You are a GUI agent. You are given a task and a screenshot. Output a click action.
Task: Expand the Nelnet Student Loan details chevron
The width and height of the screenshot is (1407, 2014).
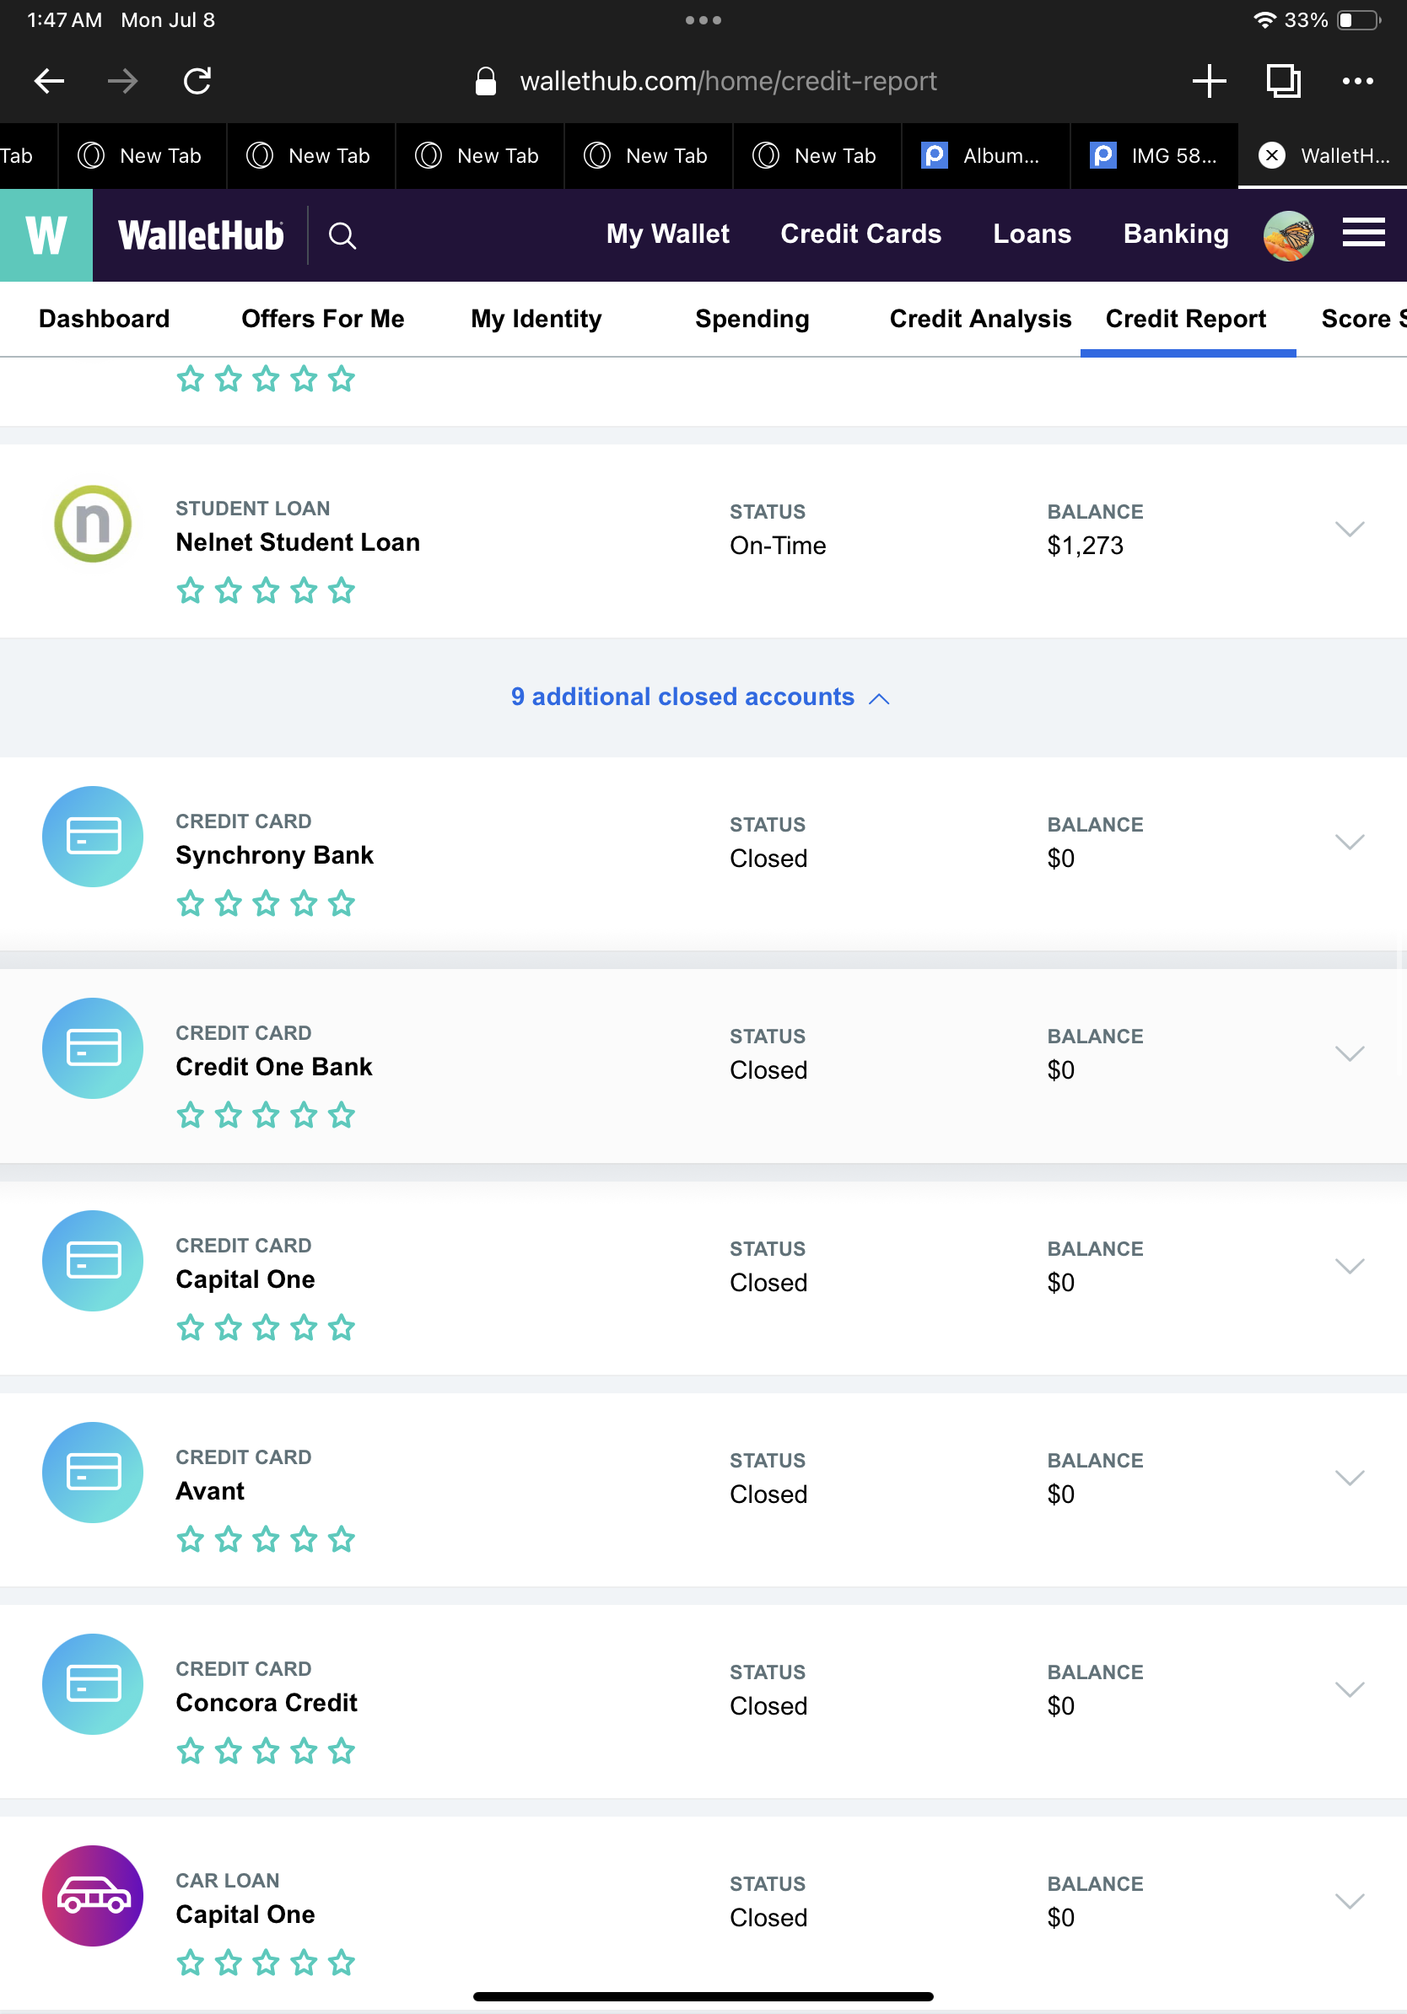pyautogui.click(x=1349, y=528)
